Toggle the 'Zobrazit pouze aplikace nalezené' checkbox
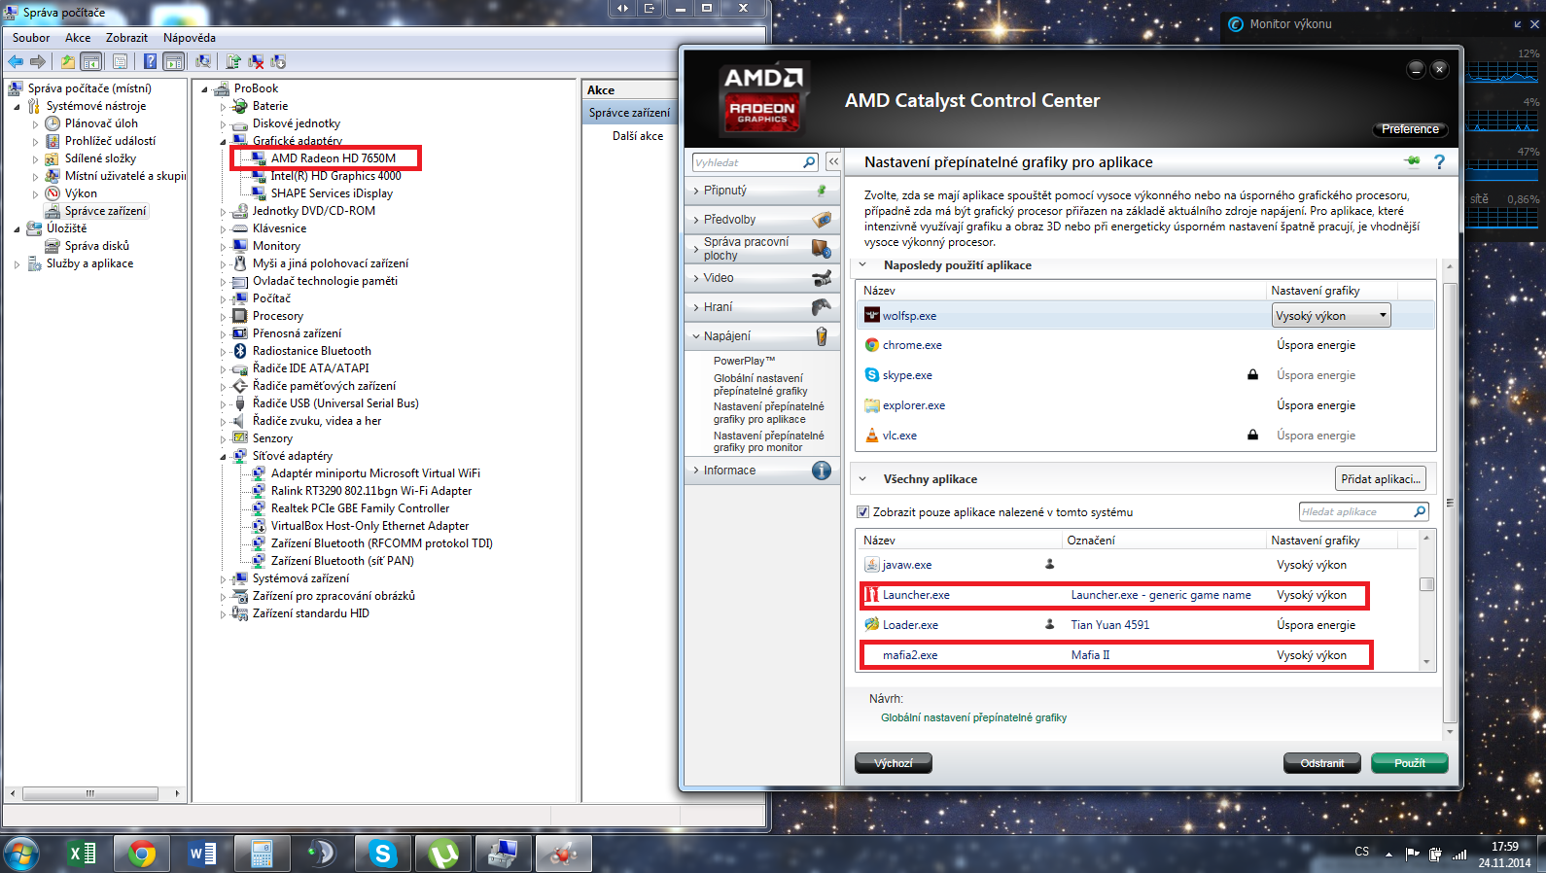 coord(862,512)
